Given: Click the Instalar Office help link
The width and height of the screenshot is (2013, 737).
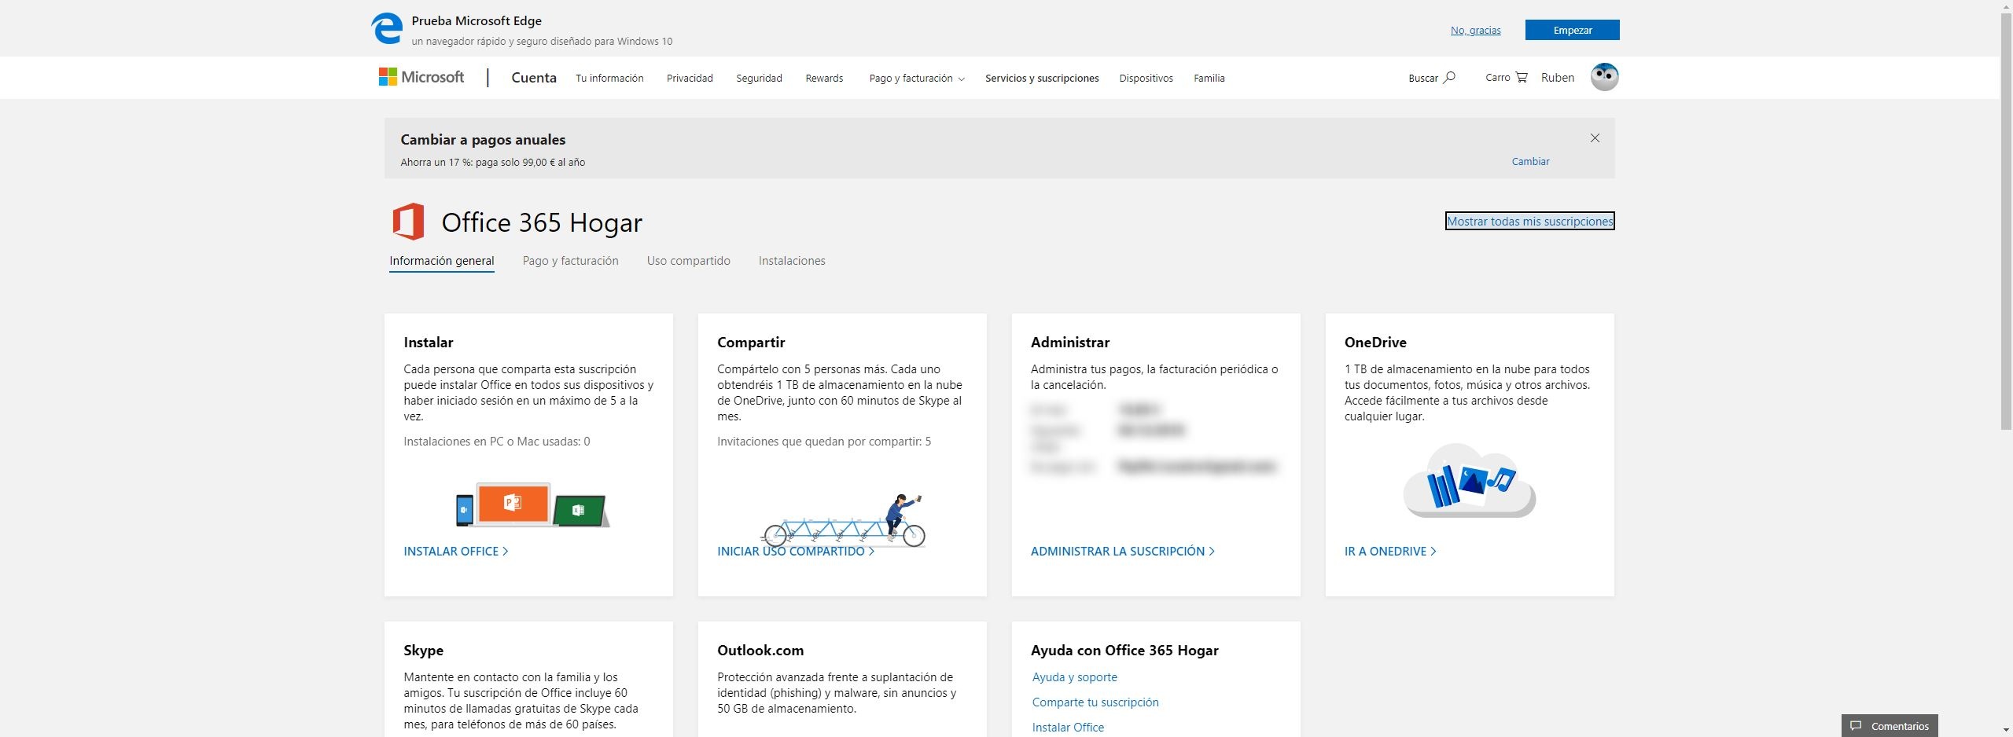Looking at the screenshot, I should coord(1068,728).
